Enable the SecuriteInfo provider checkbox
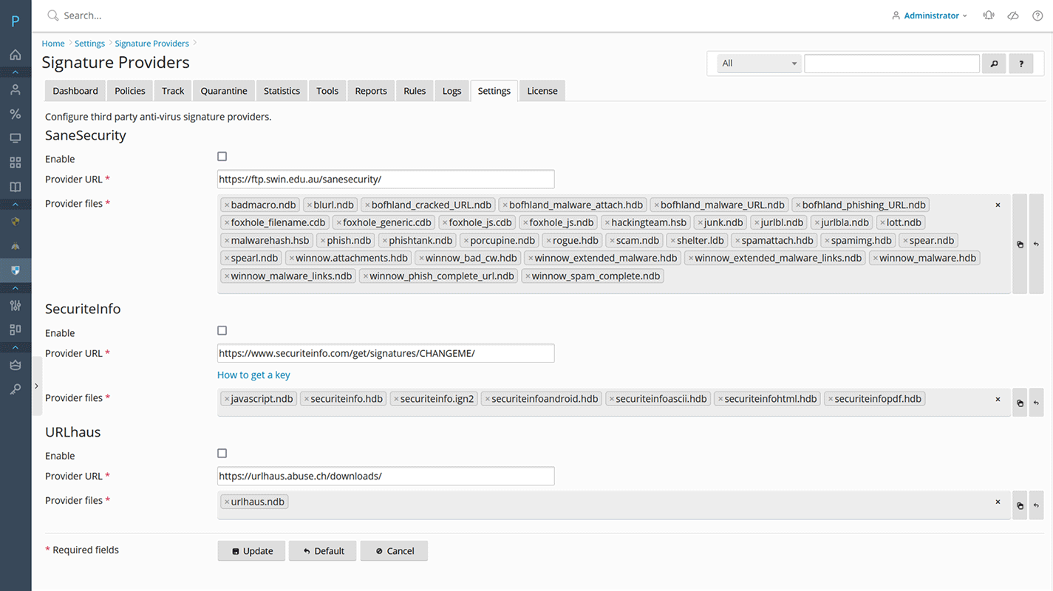Image resolution: width=1053 pixels, height=591 pixels. point(222,331)
